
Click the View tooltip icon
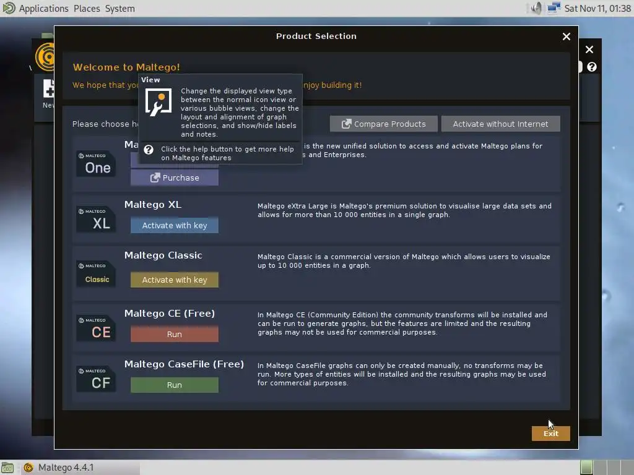pyautogui.click(x=158, y=102)
